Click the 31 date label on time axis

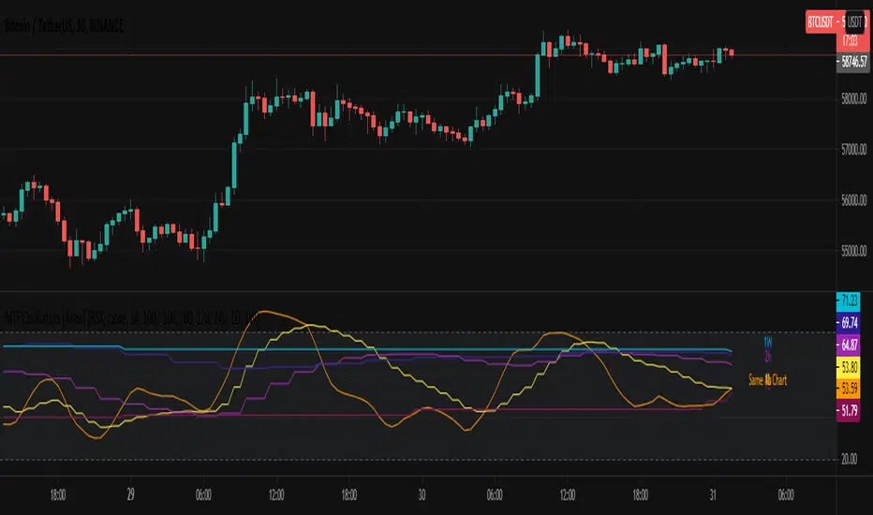[713, 494]
